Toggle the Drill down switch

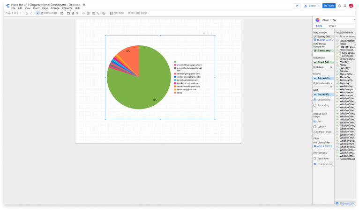click(330, 67)
